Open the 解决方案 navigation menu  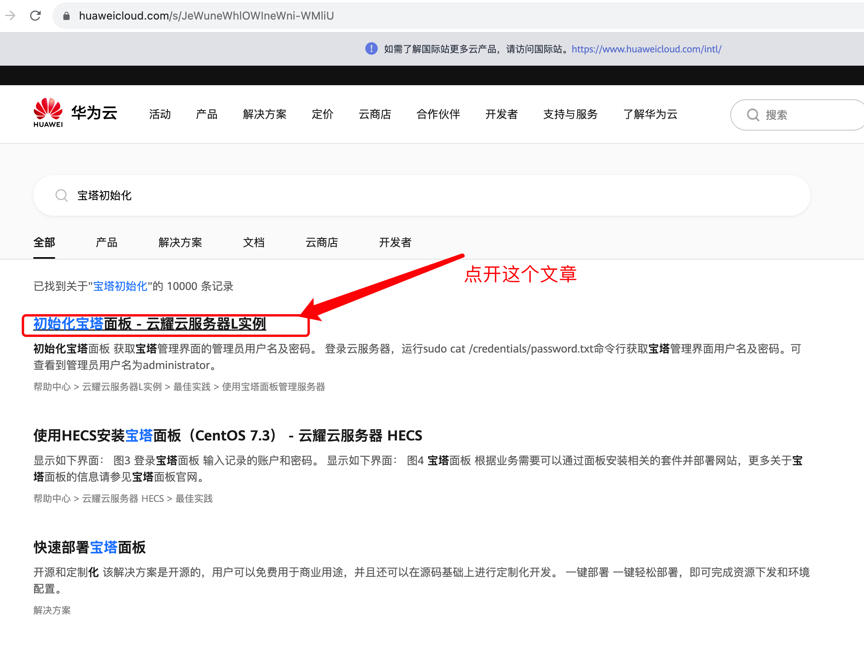265,114
